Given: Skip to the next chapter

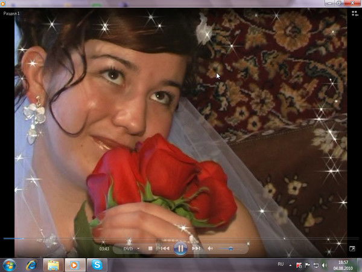Looking at the screenshot, I should [x=196, y=248].
